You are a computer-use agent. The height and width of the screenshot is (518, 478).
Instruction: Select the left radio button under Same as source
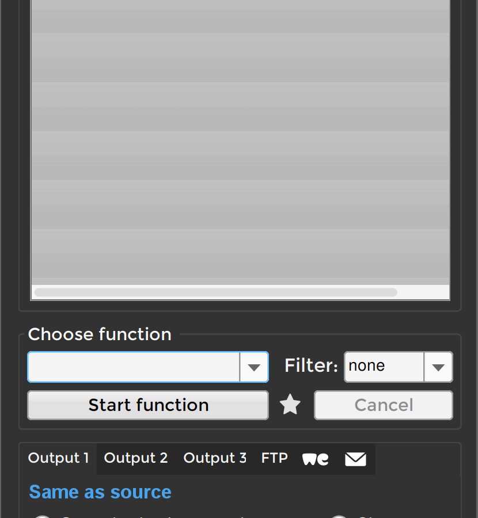click(42, 516)
